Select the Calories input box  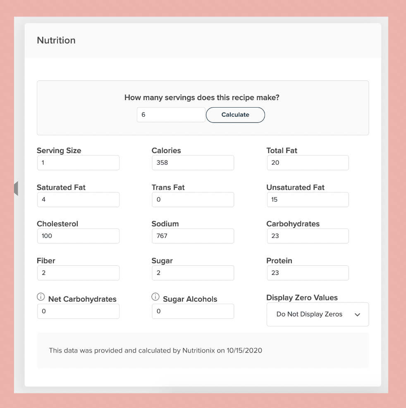(x=193, y=163)
